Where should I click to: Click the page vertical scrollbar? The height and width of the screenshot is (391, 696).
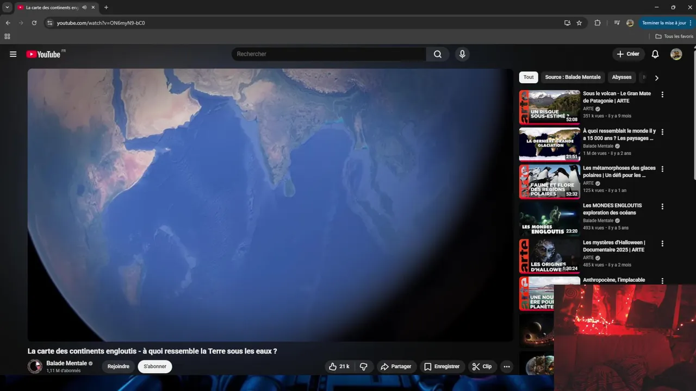(x=694, y=114)
